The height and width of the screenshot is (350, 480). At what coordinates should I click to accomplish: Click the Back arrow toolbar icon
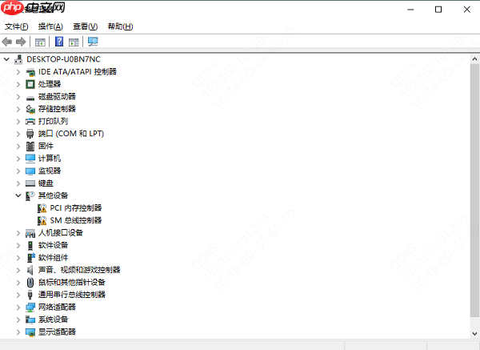(x=6, y=42)
